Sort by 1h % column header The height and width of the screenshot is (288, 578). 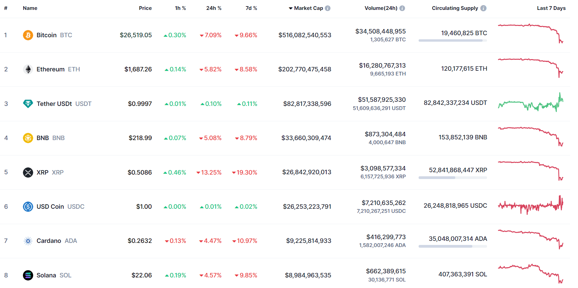click(x=180, y=8)
